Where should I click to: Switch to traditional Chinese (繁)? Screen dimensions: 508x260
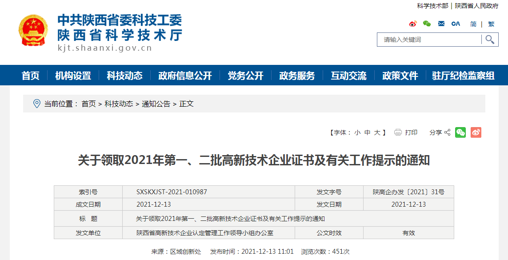[491, 24]
